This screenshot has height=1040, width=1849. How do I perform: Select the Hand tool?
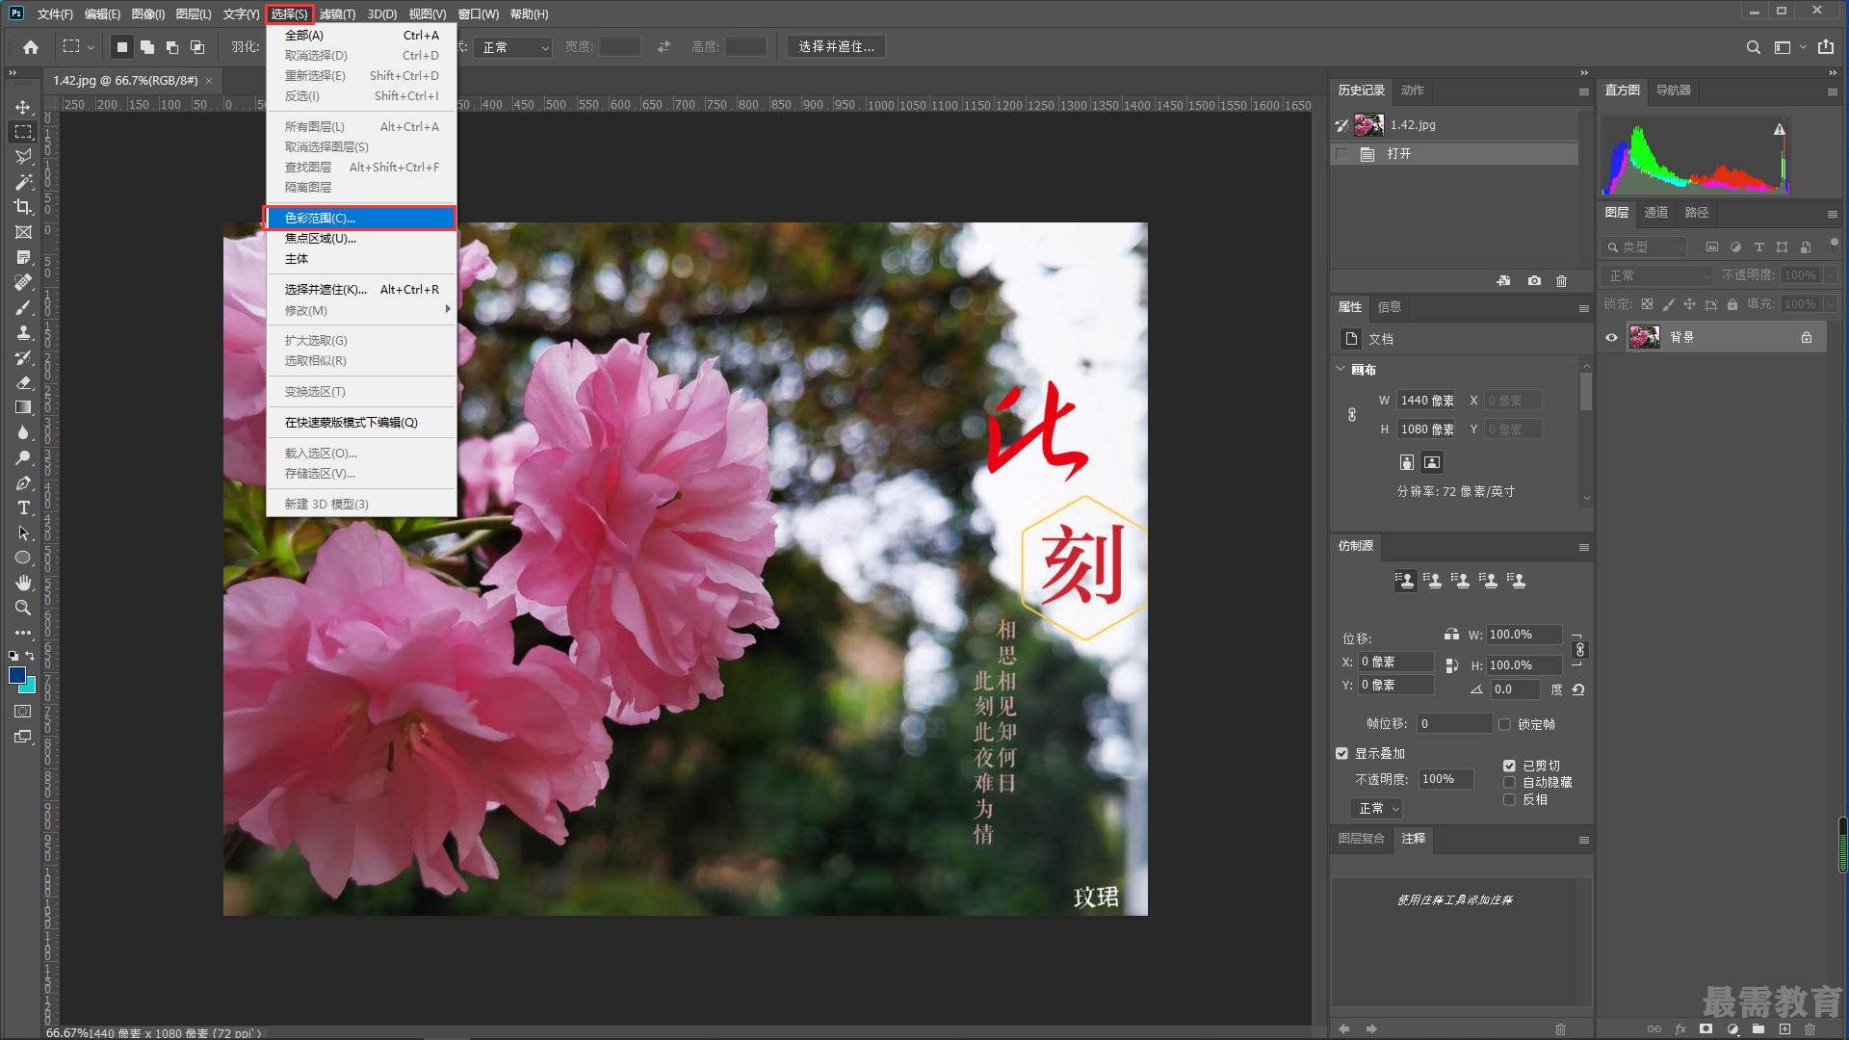(23, 583)
